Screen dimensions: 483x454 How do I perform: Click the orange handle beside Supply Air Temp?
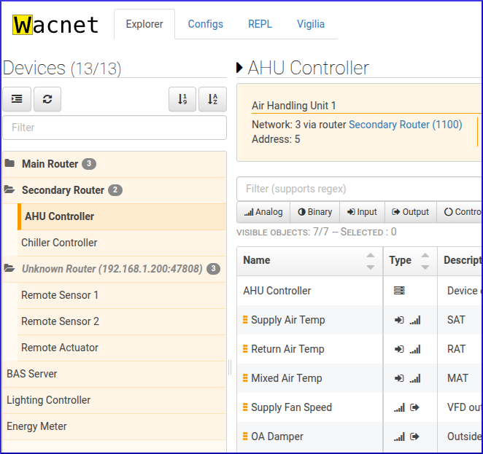246,320
